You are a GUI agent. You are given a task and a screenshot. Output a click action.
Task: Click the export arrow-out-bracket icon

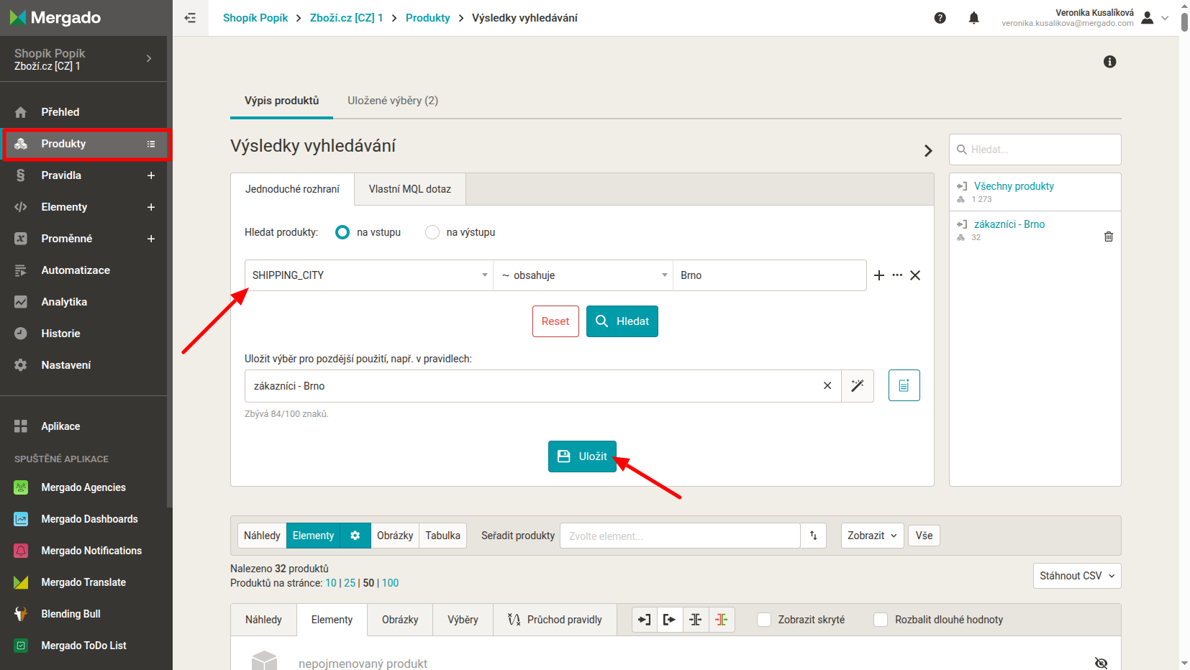pyautogui.click(x=670, y=620)
